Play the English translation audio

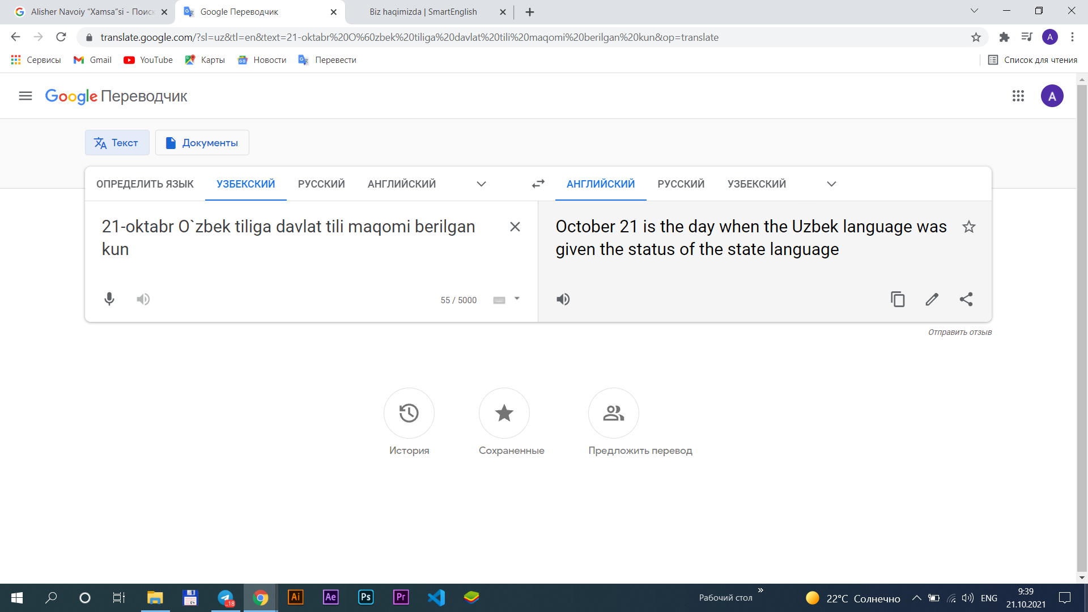click(563, 299)
